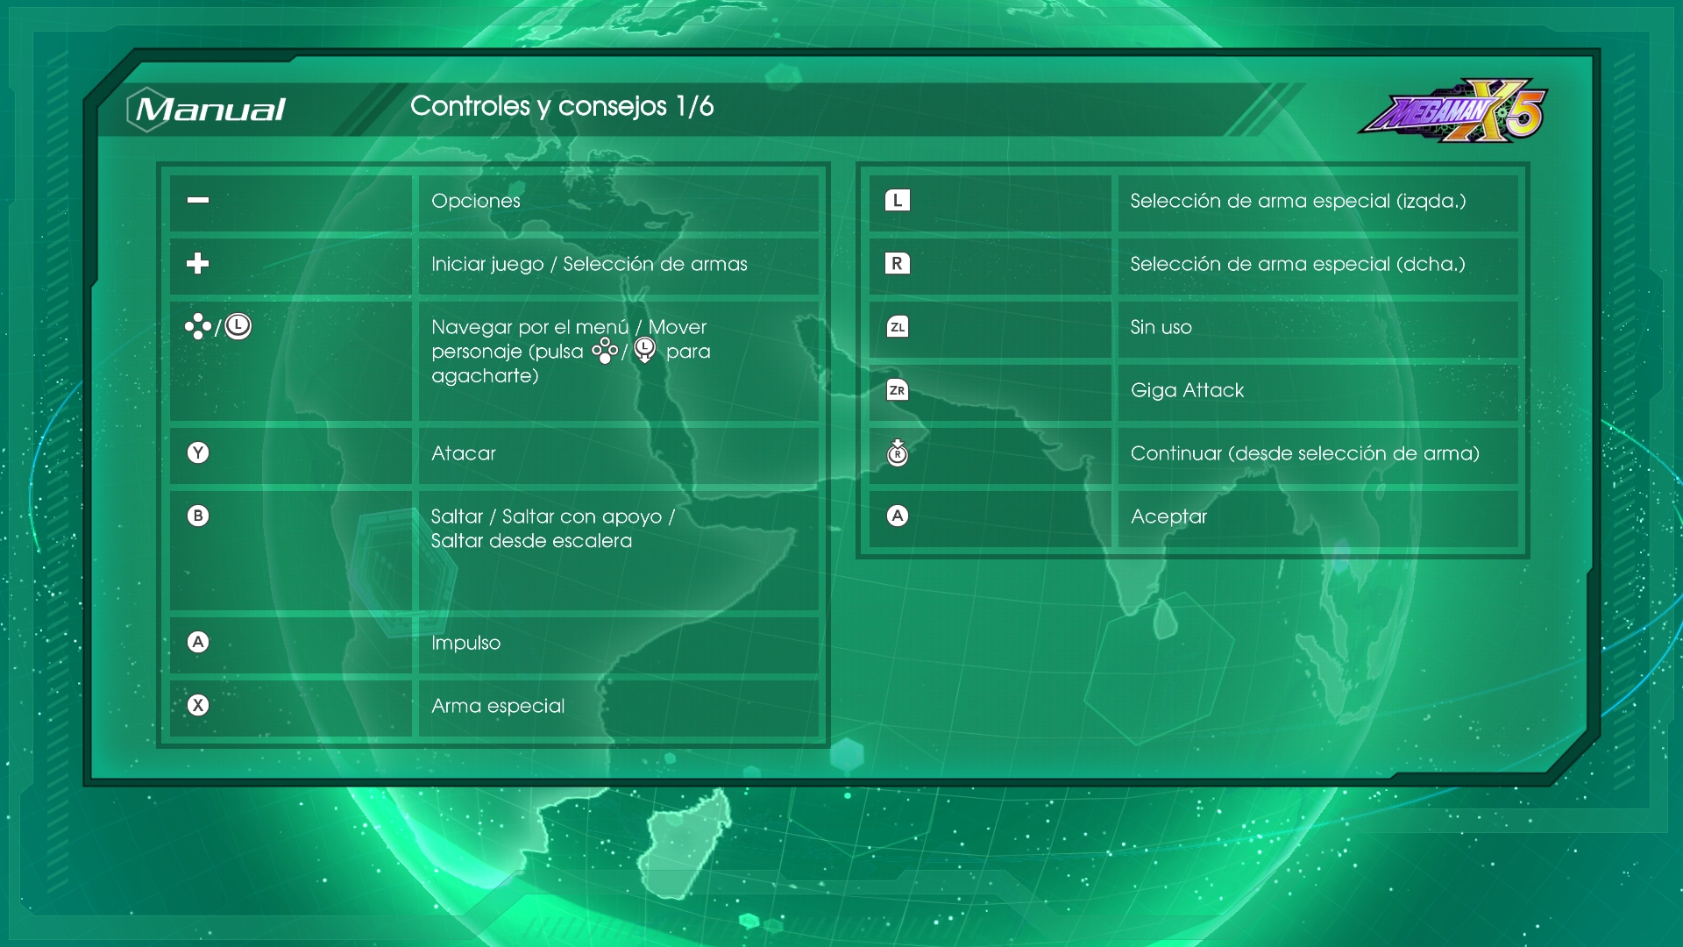Click the ZL trigger icon
Viewport: 1683px width, 947px height.
(x=897, y=327)
